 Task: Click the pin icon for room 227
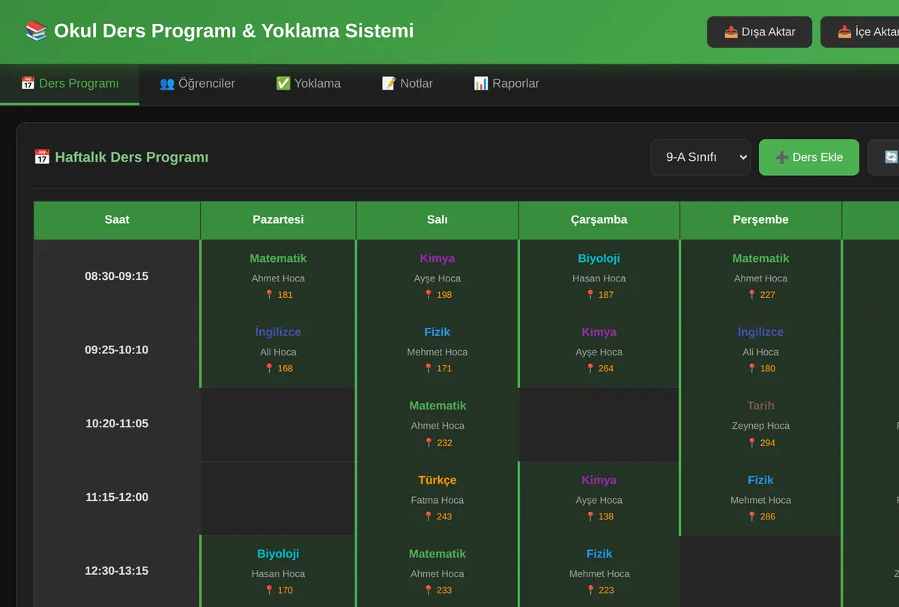point(752,295)
